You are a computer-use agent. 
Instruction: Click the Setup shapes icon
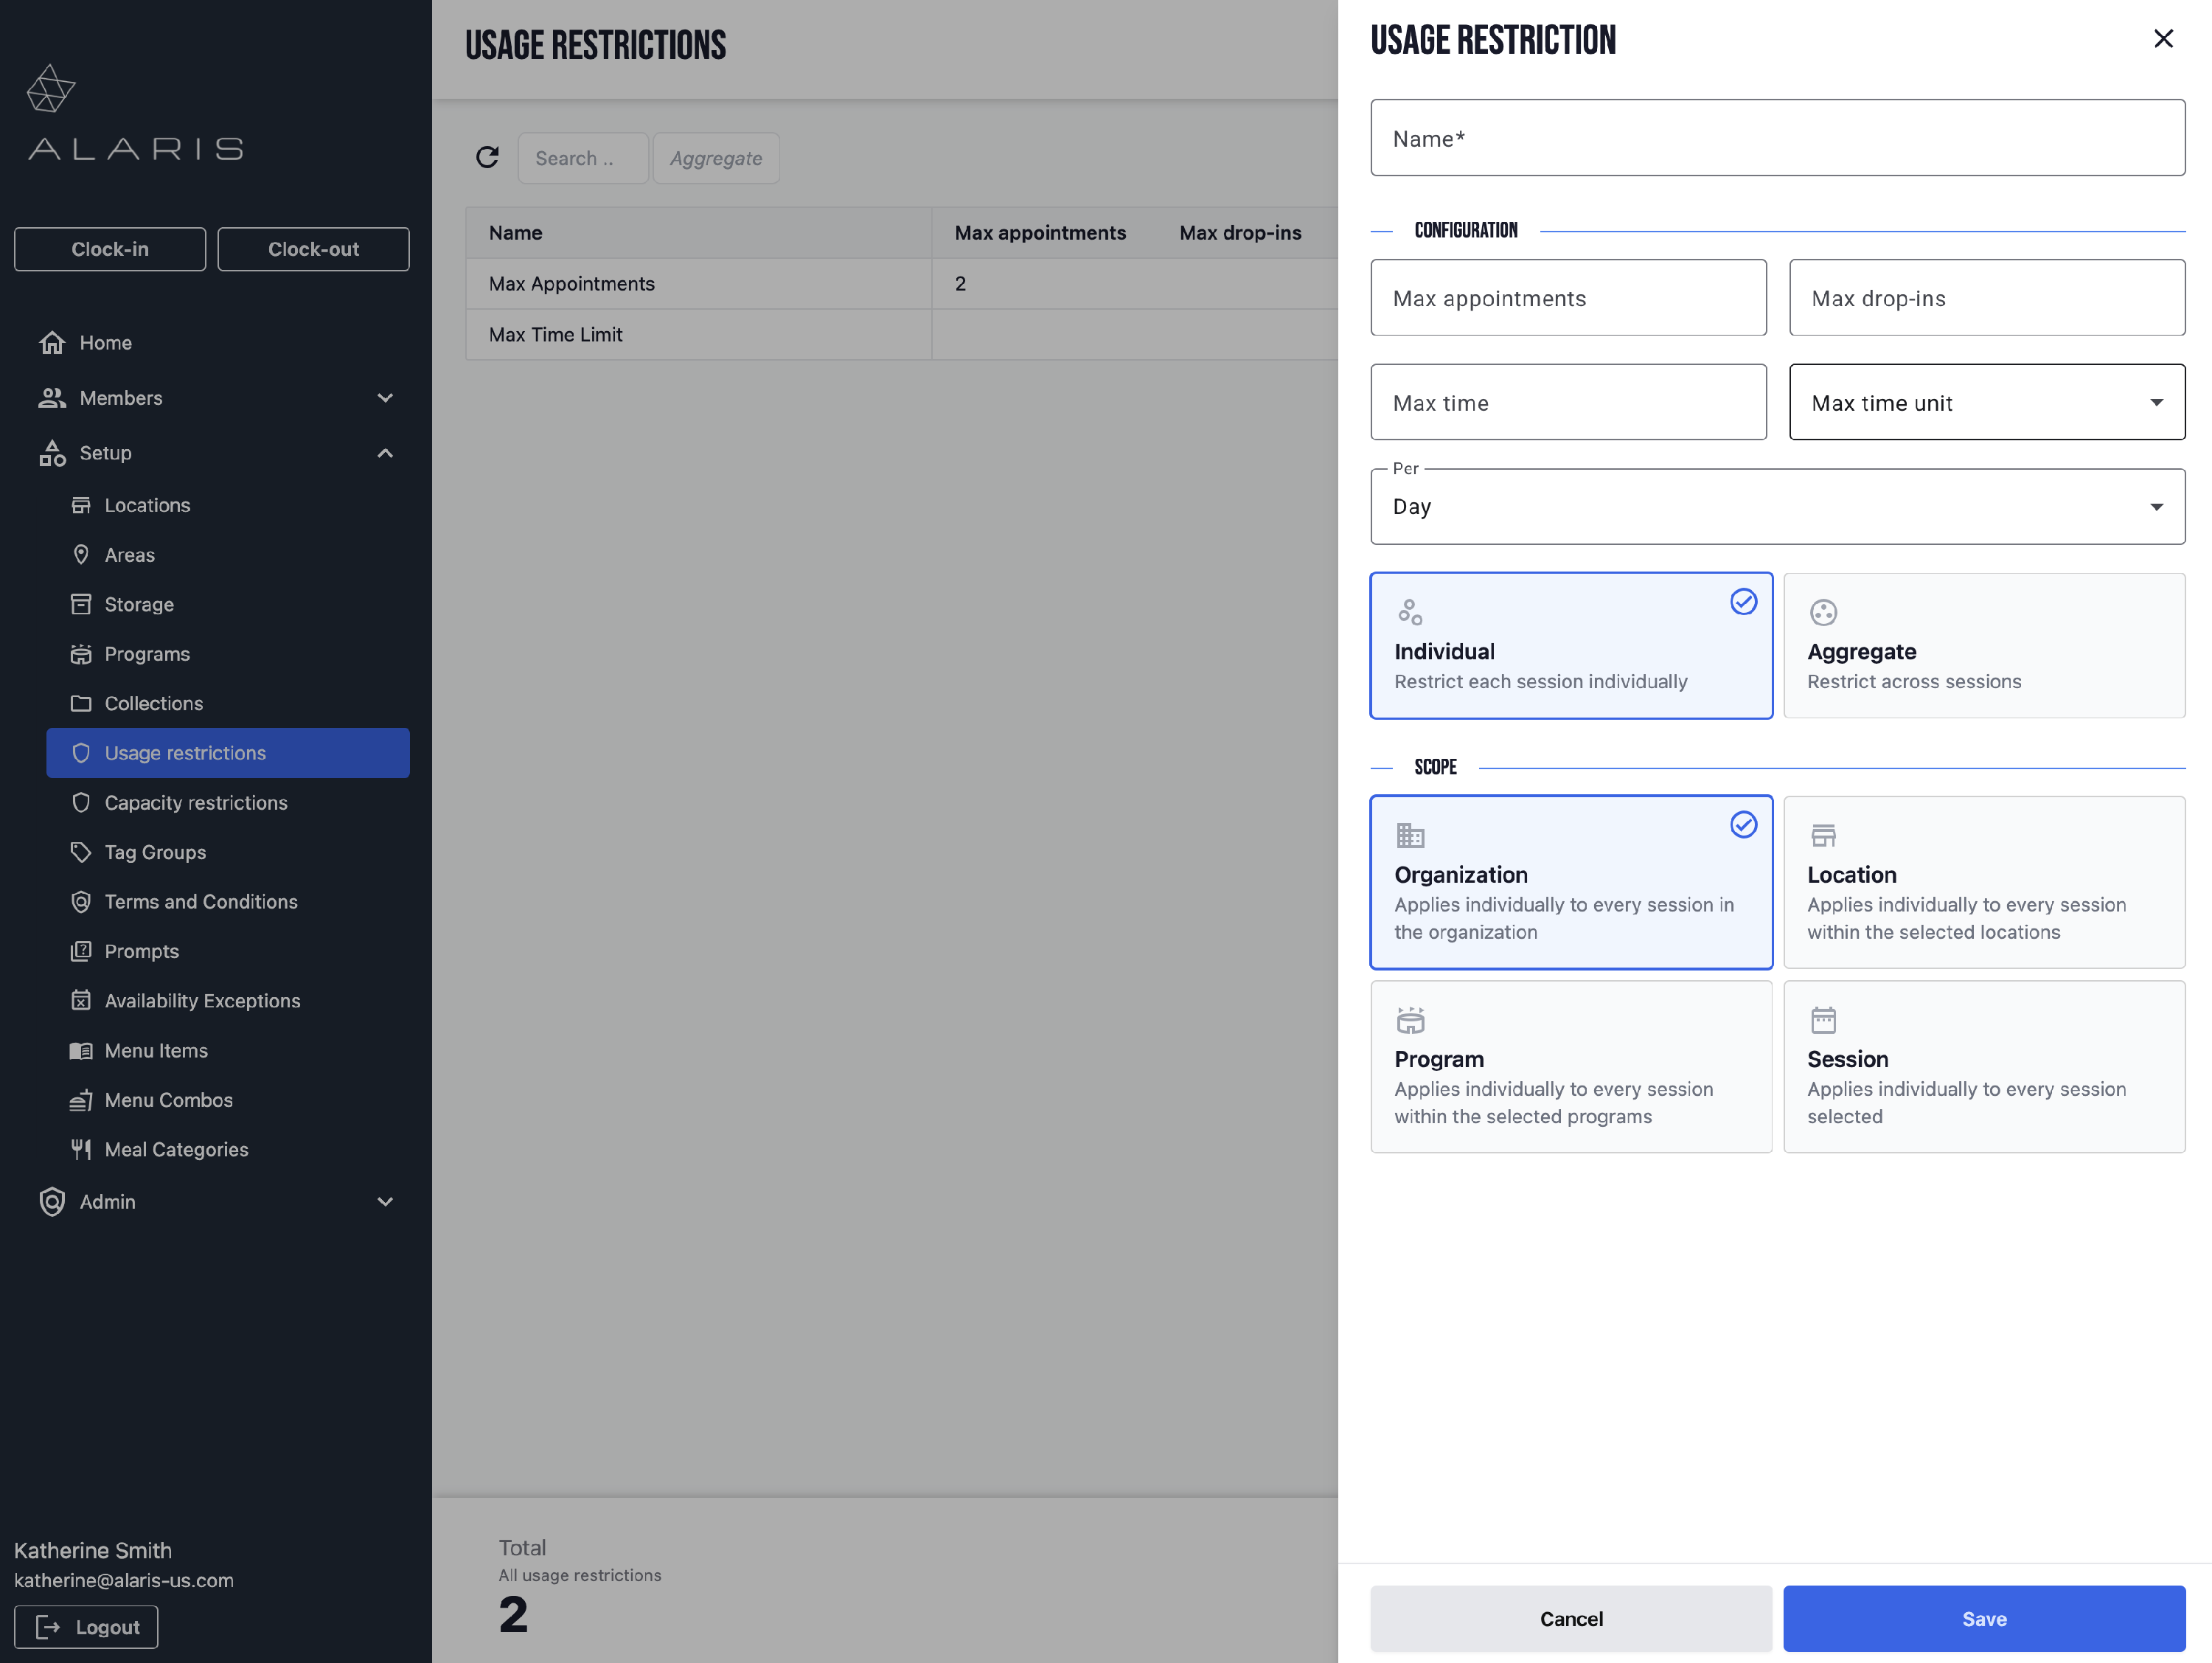click(52, 453)
